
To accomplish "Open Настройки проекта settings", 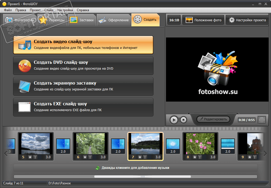I will [x=247, y=20].
